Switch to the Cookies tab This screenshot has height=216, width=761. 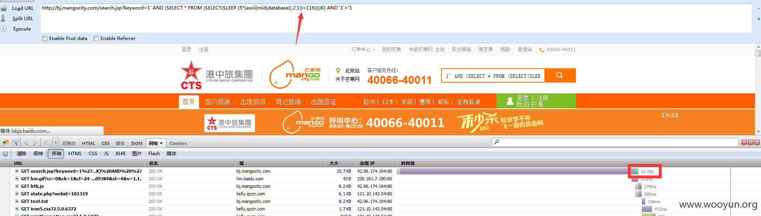click(178, 143)
